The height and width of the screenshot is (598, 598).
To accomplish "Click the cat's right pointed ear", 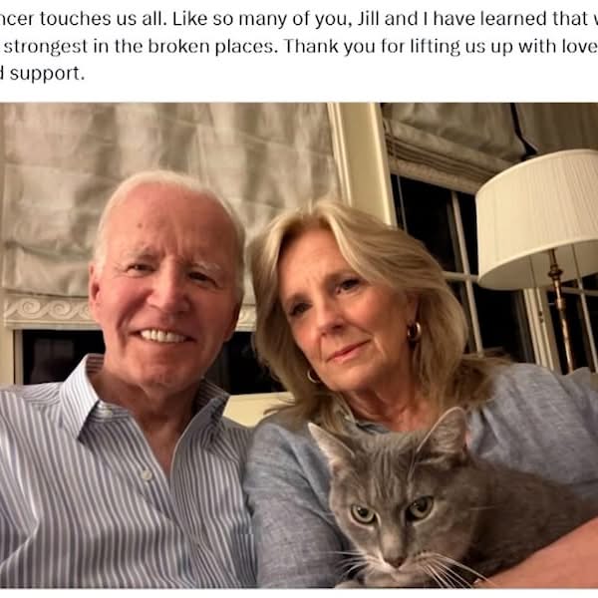I will [445, 431].
